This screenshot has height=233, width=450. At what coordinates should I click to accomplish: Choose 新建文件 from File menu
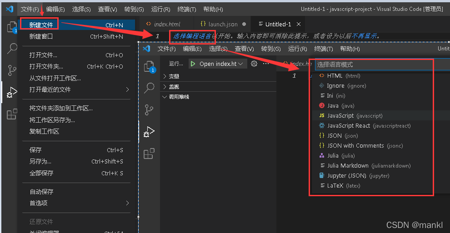[x=76, y=25]
